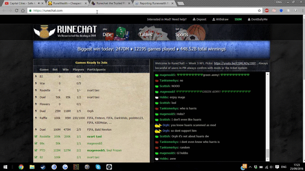The image size is (305, 171).
Task: Click the address bar URL
Action: coord(48,11)
